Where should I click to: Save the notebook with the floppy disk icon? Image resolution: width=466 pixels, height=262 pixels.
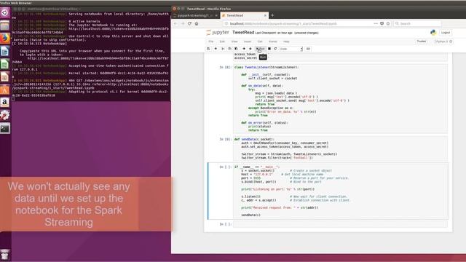[x=208, y=49]
